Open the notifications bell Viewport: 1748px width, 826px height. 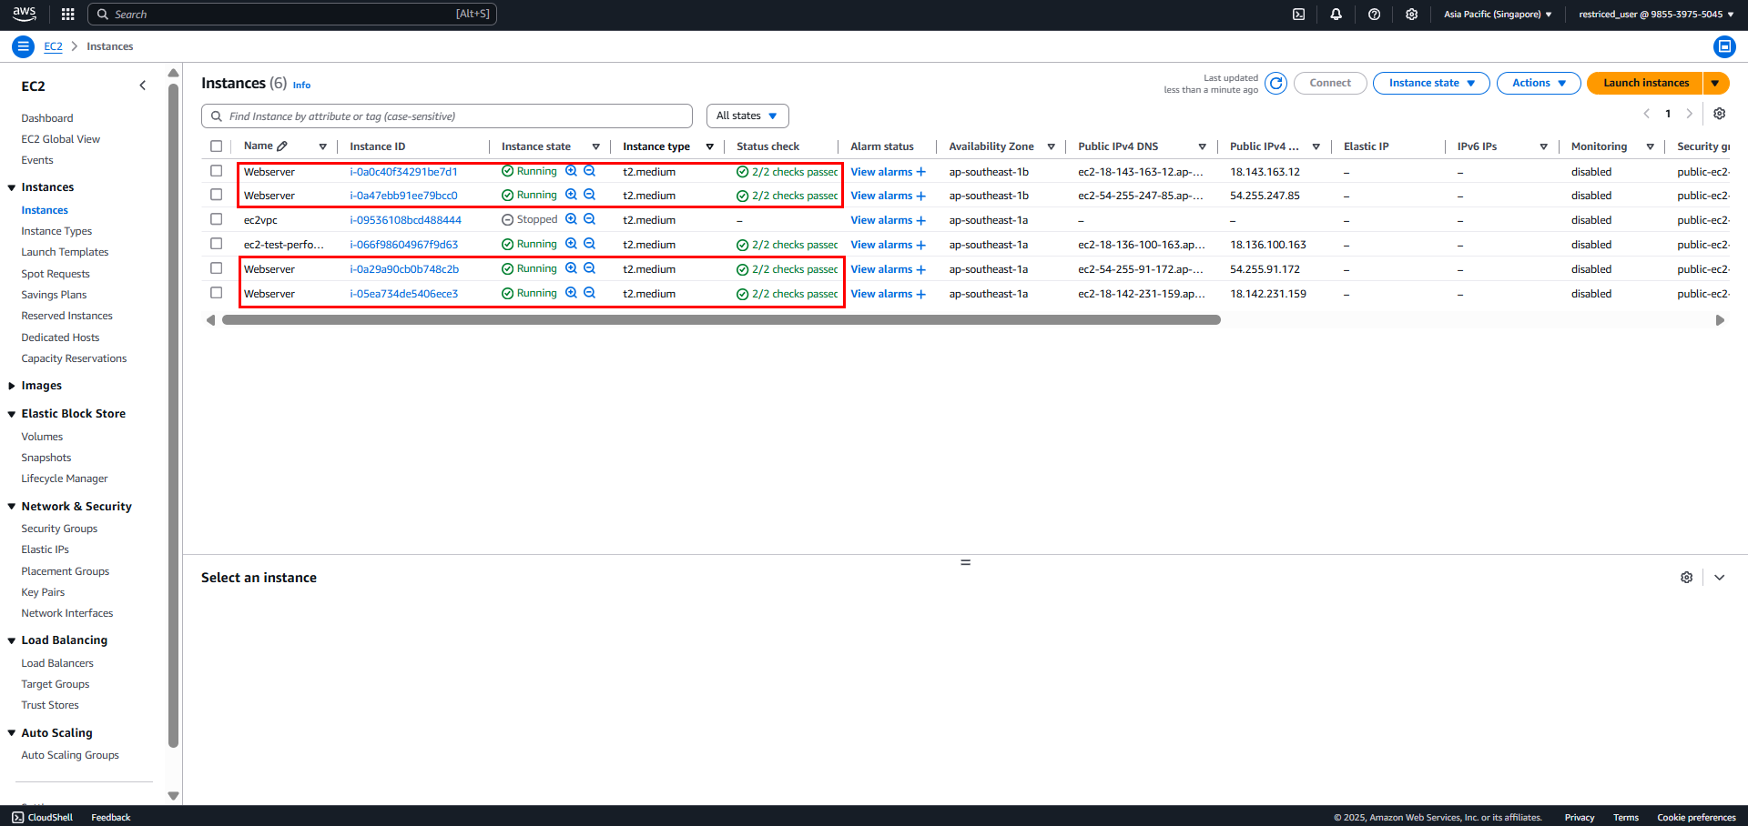(1336, 14)
